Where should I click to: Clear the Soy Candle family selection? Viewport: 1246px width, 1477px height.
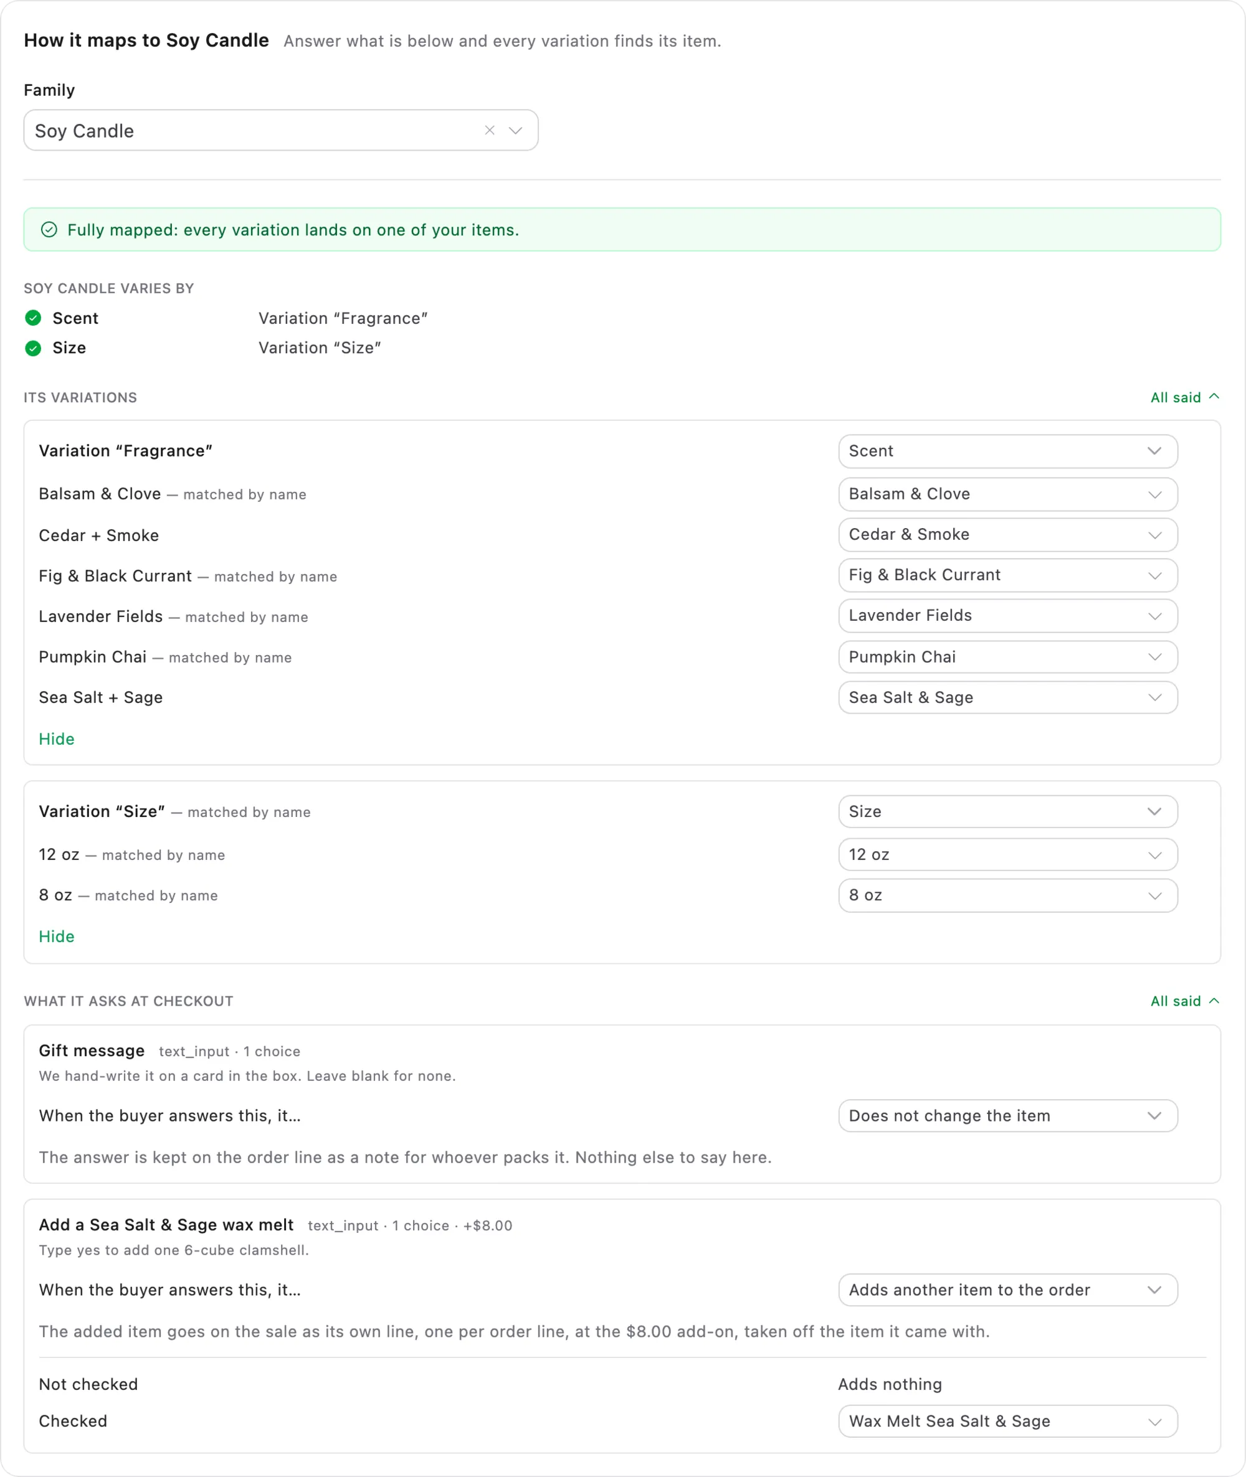pyautogui.click(x=490, y=131)
